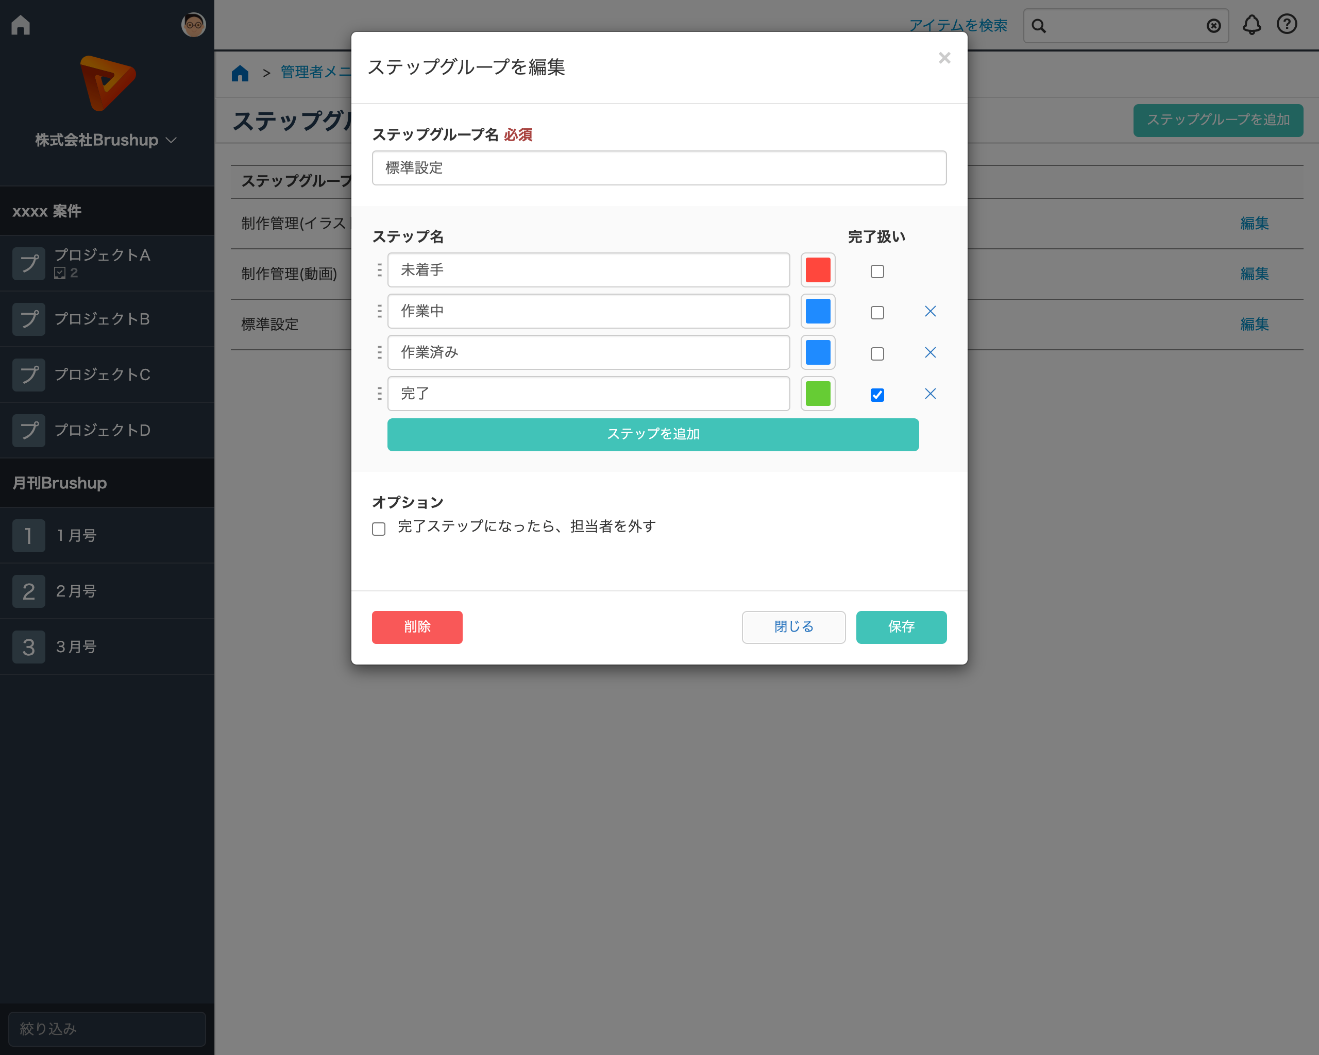Click the breadcrumb home icon
Image resolution: width=1319 pixels, height=1055 pixels.
point(240,73)
